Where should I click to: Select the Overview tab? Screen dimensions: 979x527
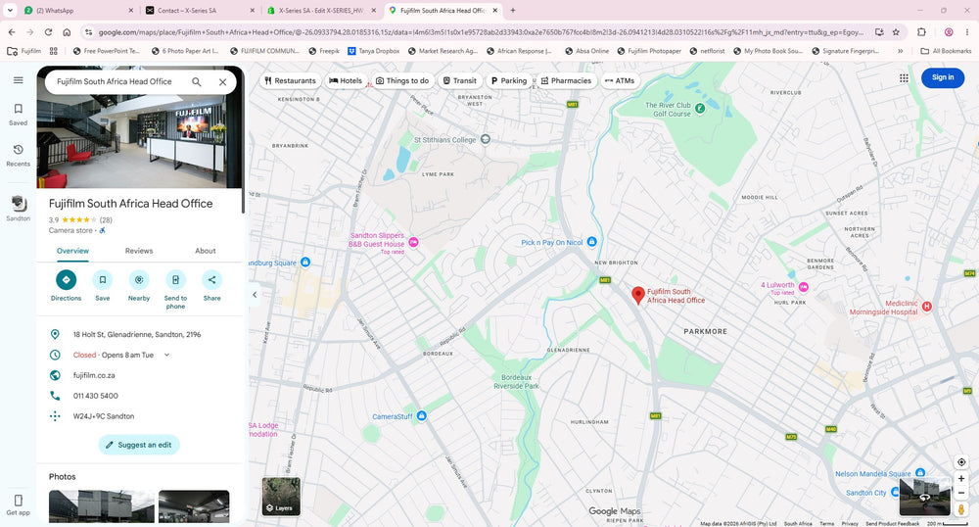point(73,251)
